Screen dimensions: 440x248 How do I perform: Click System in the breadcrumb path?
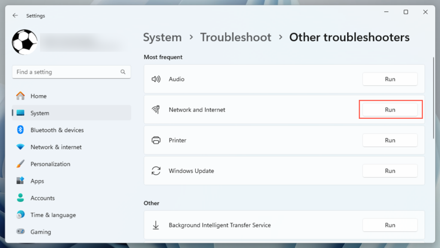[162, 37]
